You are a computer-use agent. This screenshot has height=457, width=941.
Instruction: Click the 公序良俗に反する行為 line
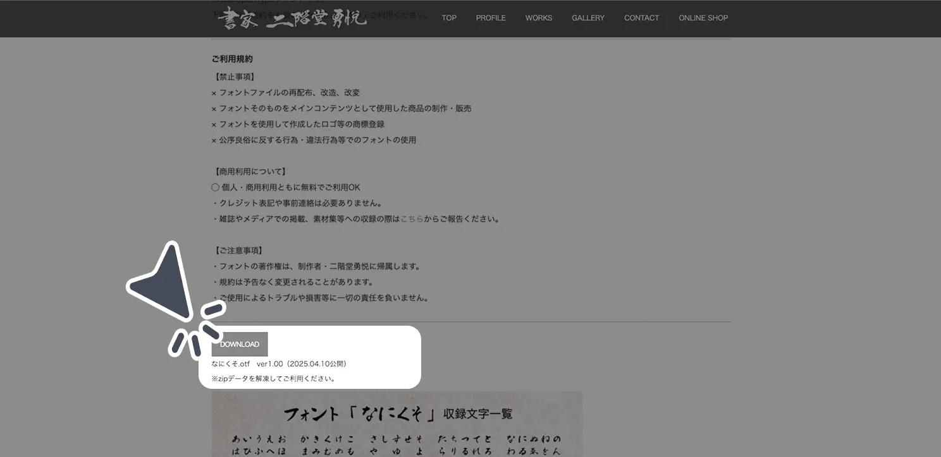[x=314, y=140]
